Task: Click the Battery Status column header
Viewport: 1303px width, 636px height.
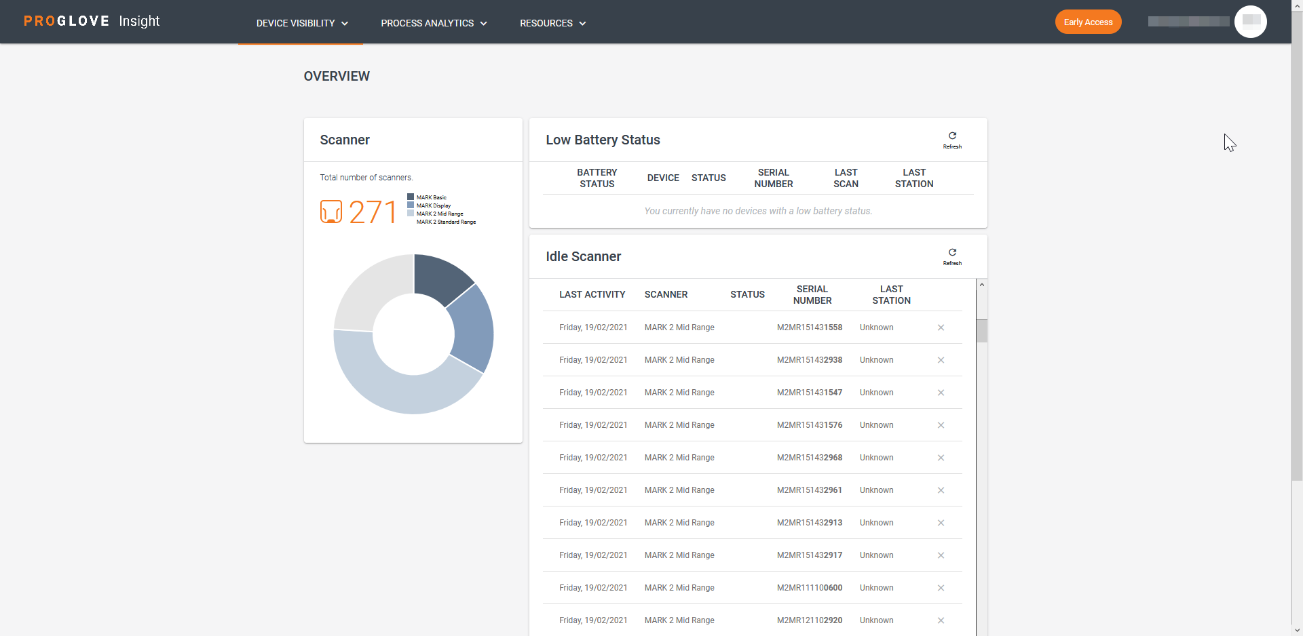Action: [597, 178]
